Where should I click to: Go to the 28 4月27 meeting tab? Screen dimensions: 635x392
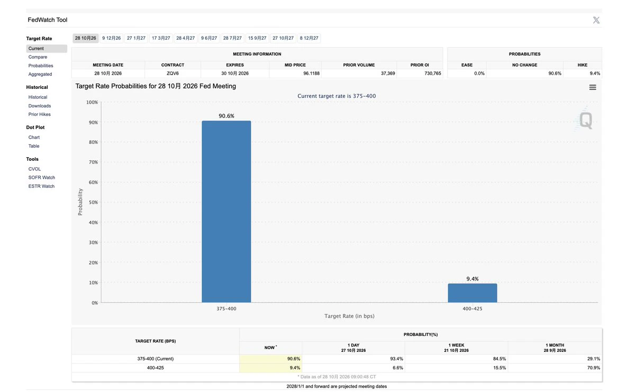point(186,38)
